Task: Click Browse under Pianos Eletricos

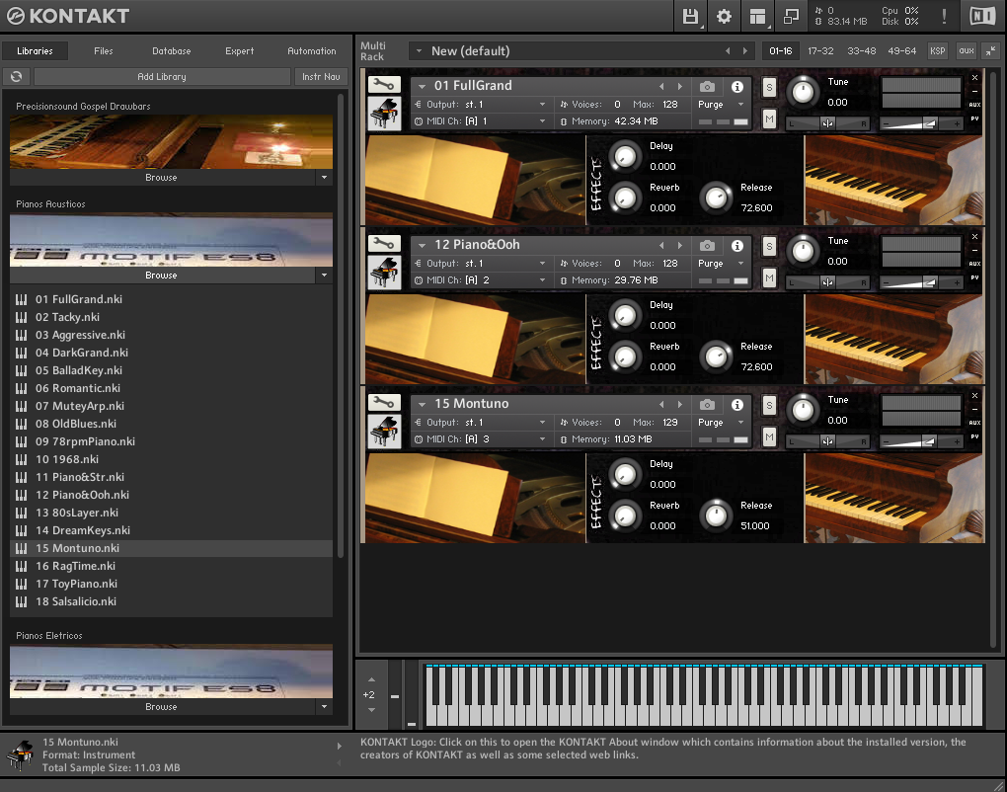Action: tap(161, 706)
